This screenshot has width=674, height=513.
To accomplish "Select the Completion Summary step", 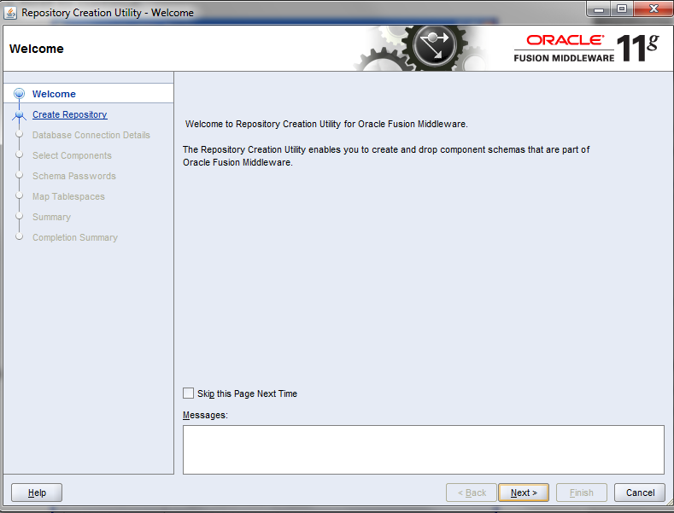I will click(x=75, y=237).
